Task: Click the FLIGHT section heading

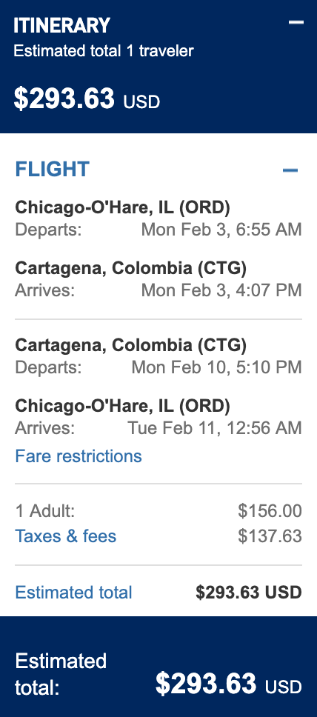Action: point(52,169)
